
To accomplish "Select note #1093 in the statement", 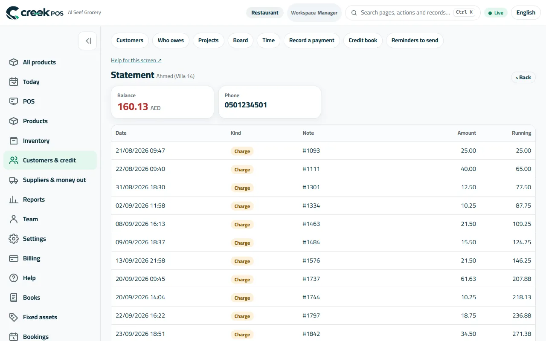I will tap(311, 150).
